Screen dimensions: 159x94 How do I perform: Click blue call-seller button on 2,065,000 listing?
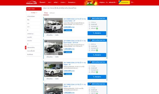(x=97, y=77)
